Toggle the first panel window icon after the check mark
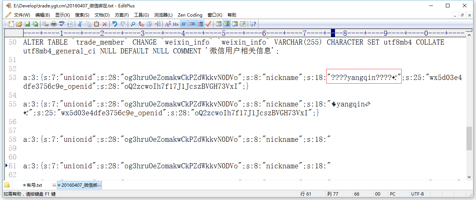The height and width of the screenshot is (200, 476). (x=219, y=24)
